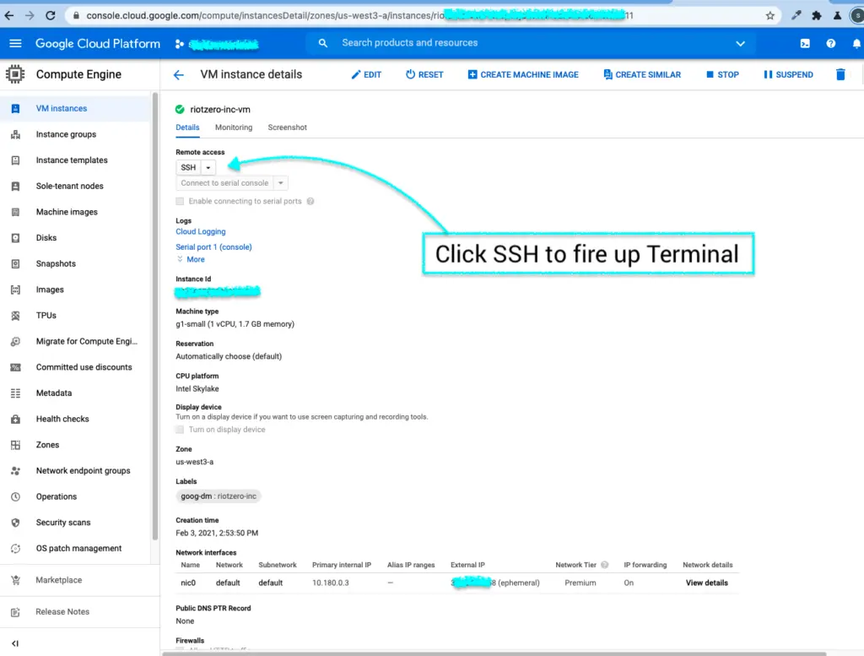Click the browser forward arrow
The height and width of the screenshot is (656, 864).
pyautogui.click(x=30, y=15)
